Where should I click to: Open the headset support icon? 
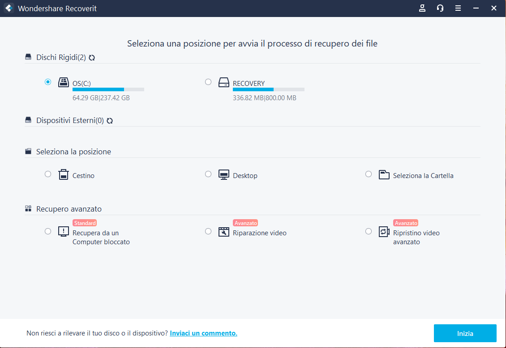click(x=440, y=8)
